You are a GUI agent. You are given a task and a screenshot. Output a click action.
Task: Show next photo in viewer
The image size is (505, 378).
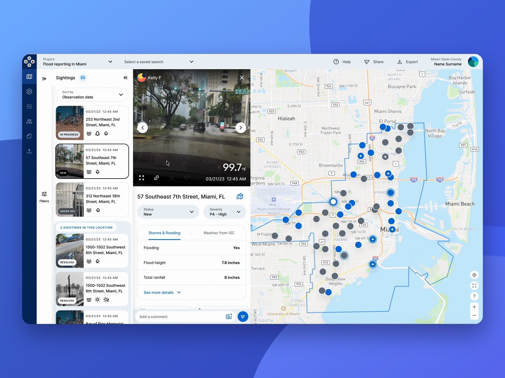click(241, 128)
